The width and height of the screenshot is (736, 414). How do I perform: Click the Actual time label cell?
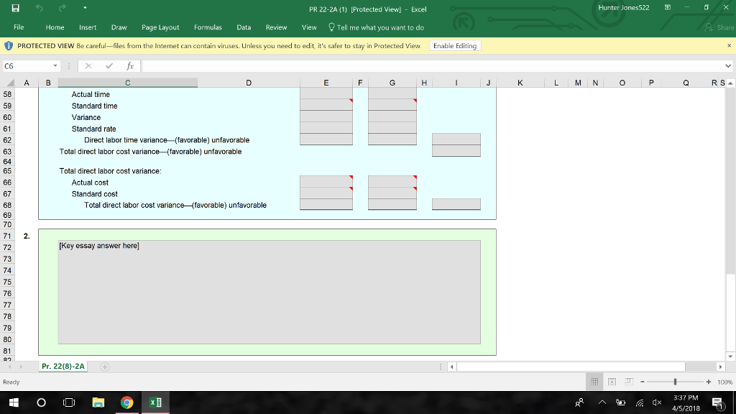[x=91, y=94]
